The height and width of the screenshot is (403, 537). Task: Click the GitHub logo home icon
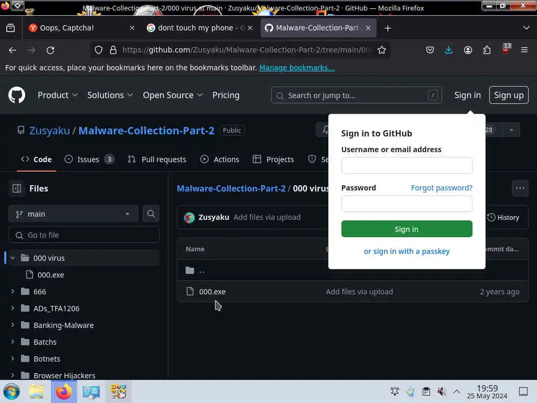click(x=16, y=95)
